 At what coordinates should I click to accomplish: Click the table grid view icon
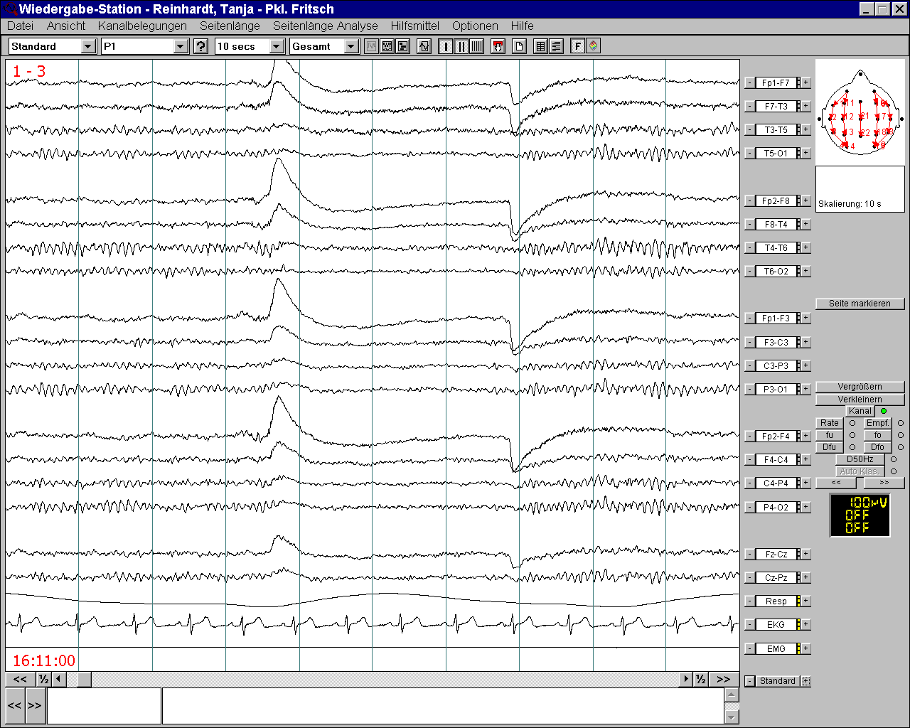[x=540, y=46]
